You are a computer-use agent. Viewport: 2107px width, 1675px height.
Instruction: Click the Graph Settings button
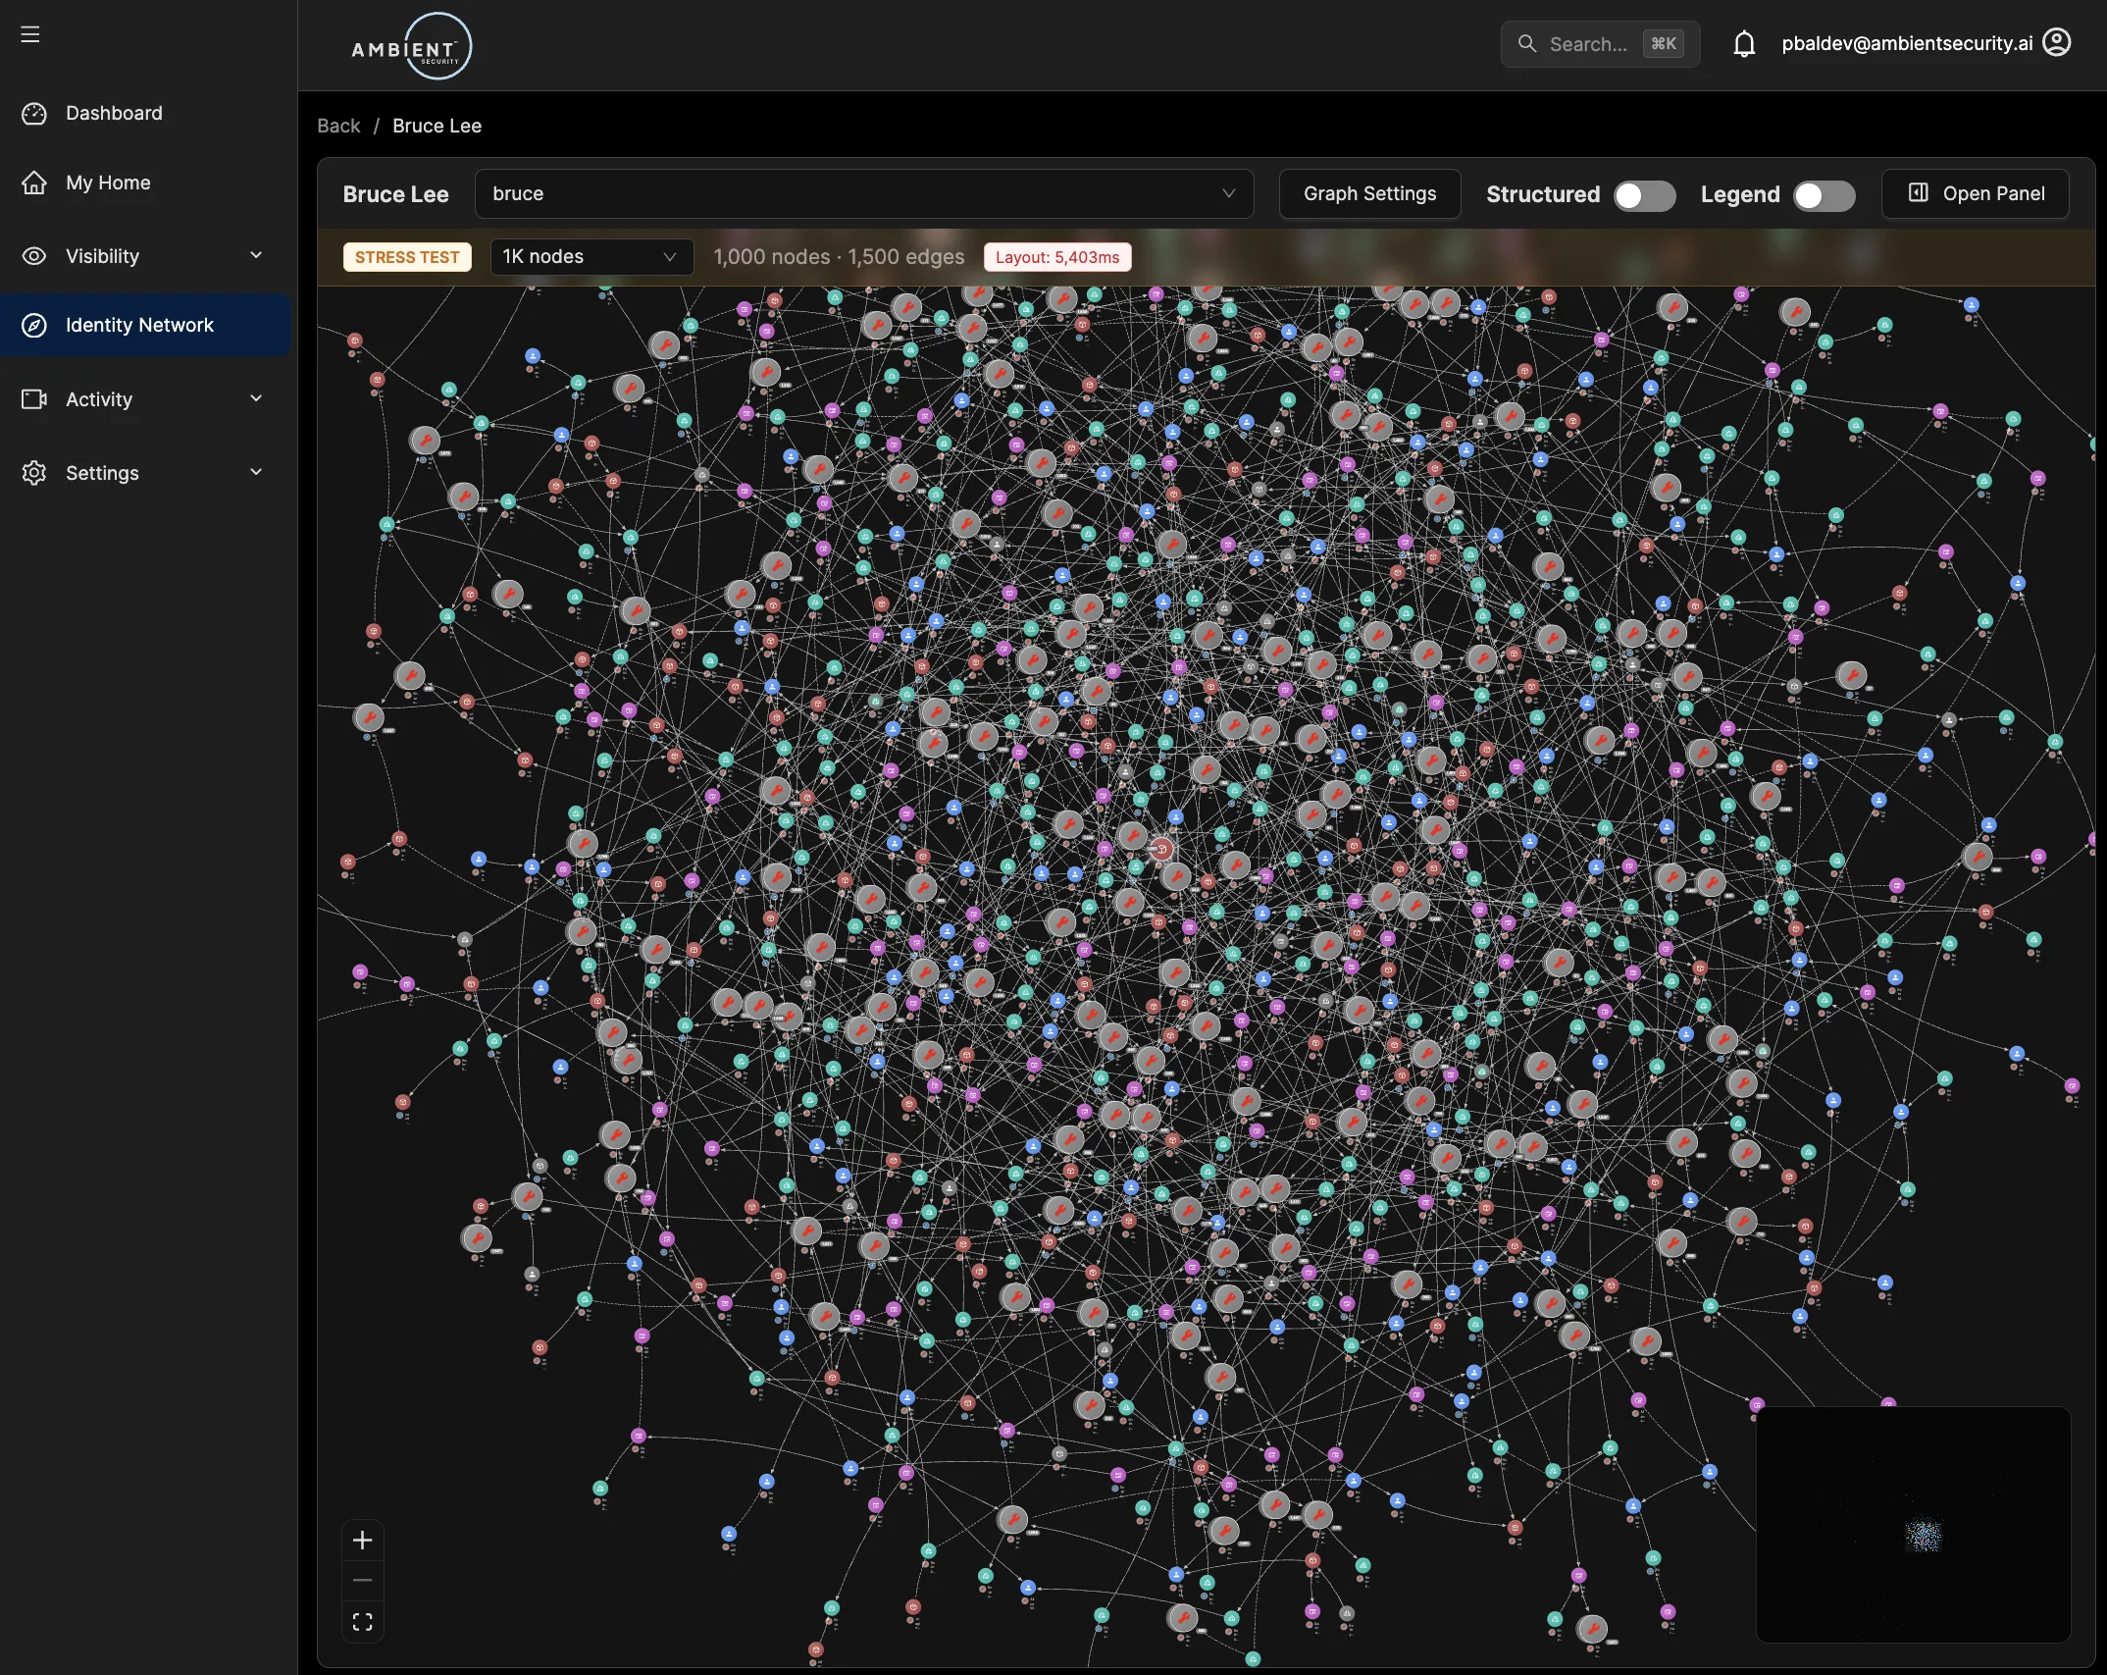pos(1369,194)
